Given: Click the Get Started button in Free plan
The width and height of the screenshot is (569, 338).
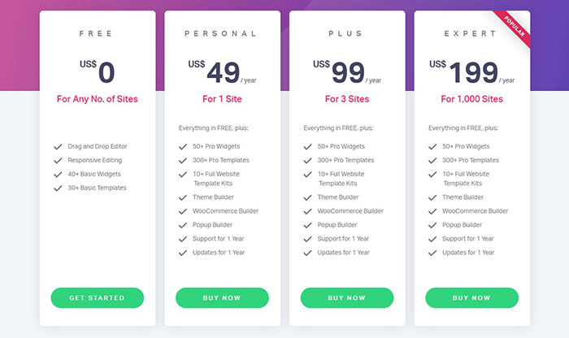Looking at the screenshot, I should [x=97, y=297].
